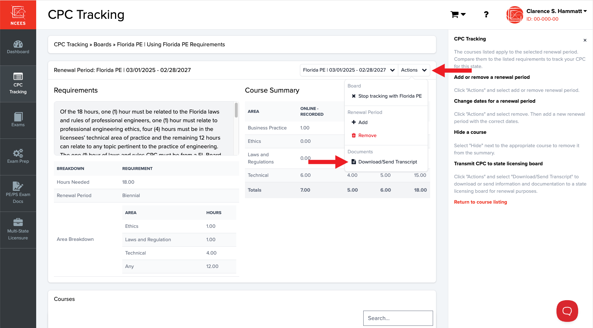Image resolution: width=593 pixels, height=328 pixels.
Task: Click the courses Search input field
Action: 398,318
